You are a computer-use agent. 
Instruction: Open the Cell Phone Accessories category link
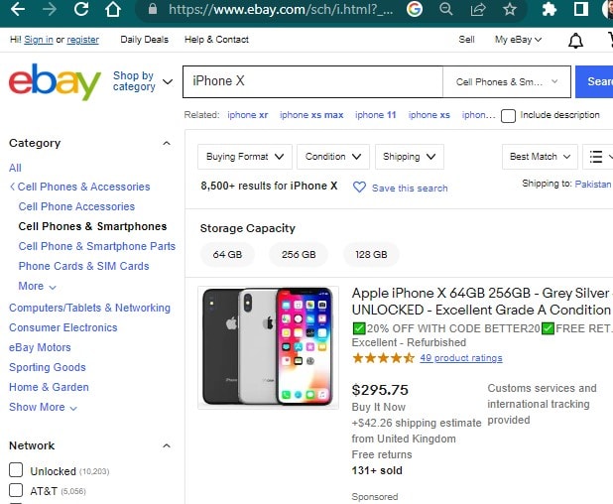point(76,206)
